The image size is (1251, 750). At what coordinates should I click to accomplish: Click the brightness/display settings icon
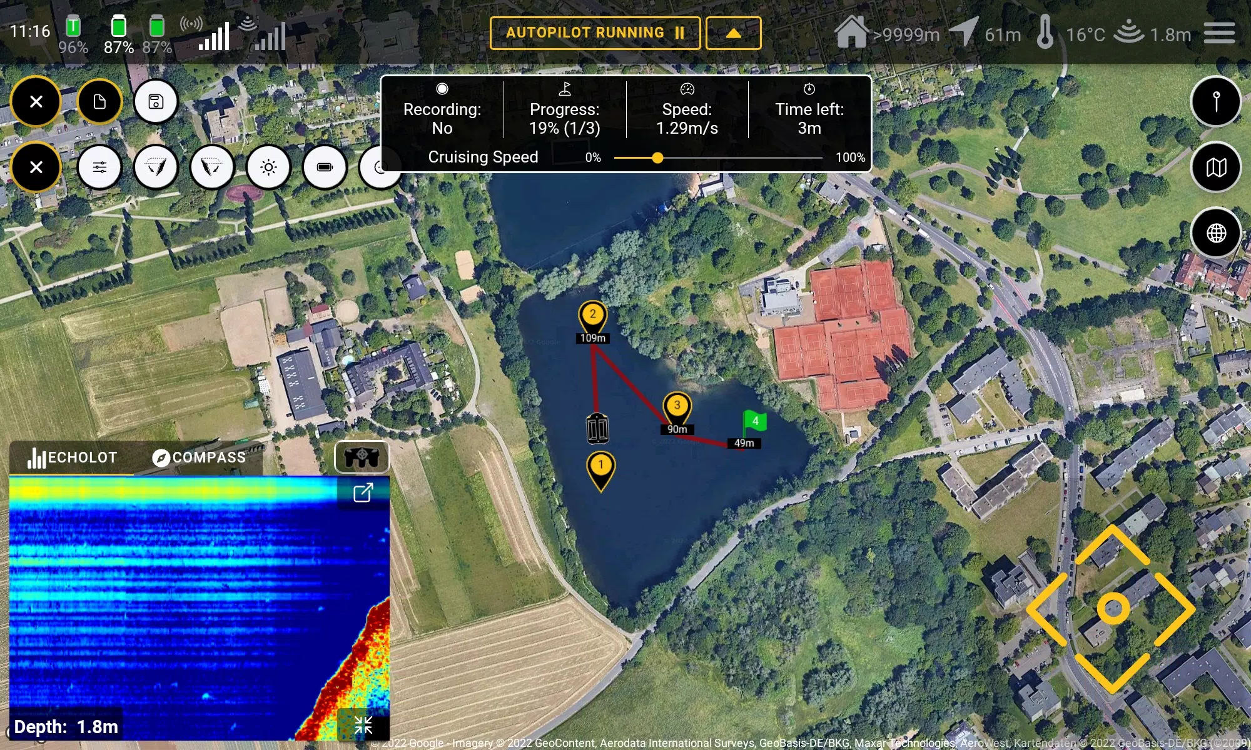point(268,167)
